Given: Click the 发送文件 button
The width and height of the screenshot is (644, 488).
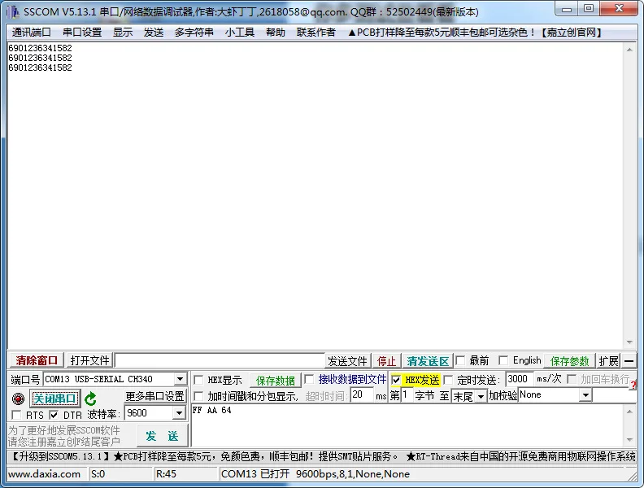Looking at the screenshot, I should tap(347, 361).
